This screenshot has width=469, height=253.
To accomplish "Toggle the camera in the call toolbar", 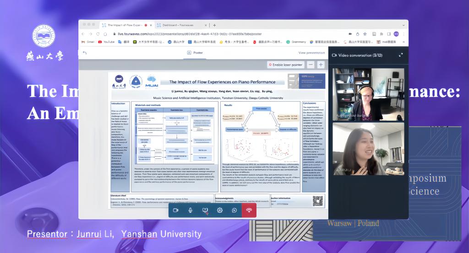I will pos(176,210).
